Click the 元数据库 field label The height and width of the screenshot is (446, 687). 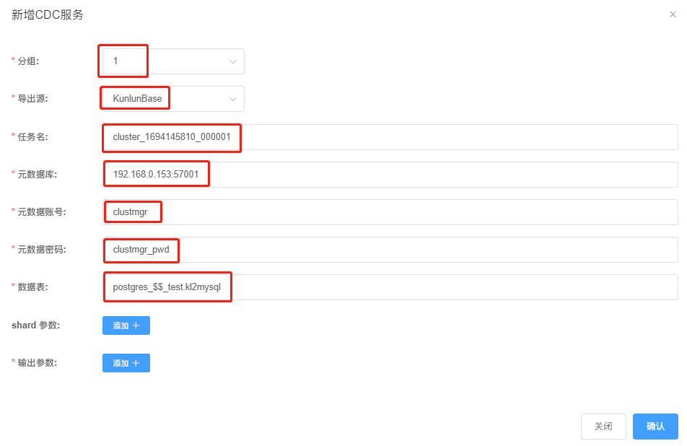(38, 175)
